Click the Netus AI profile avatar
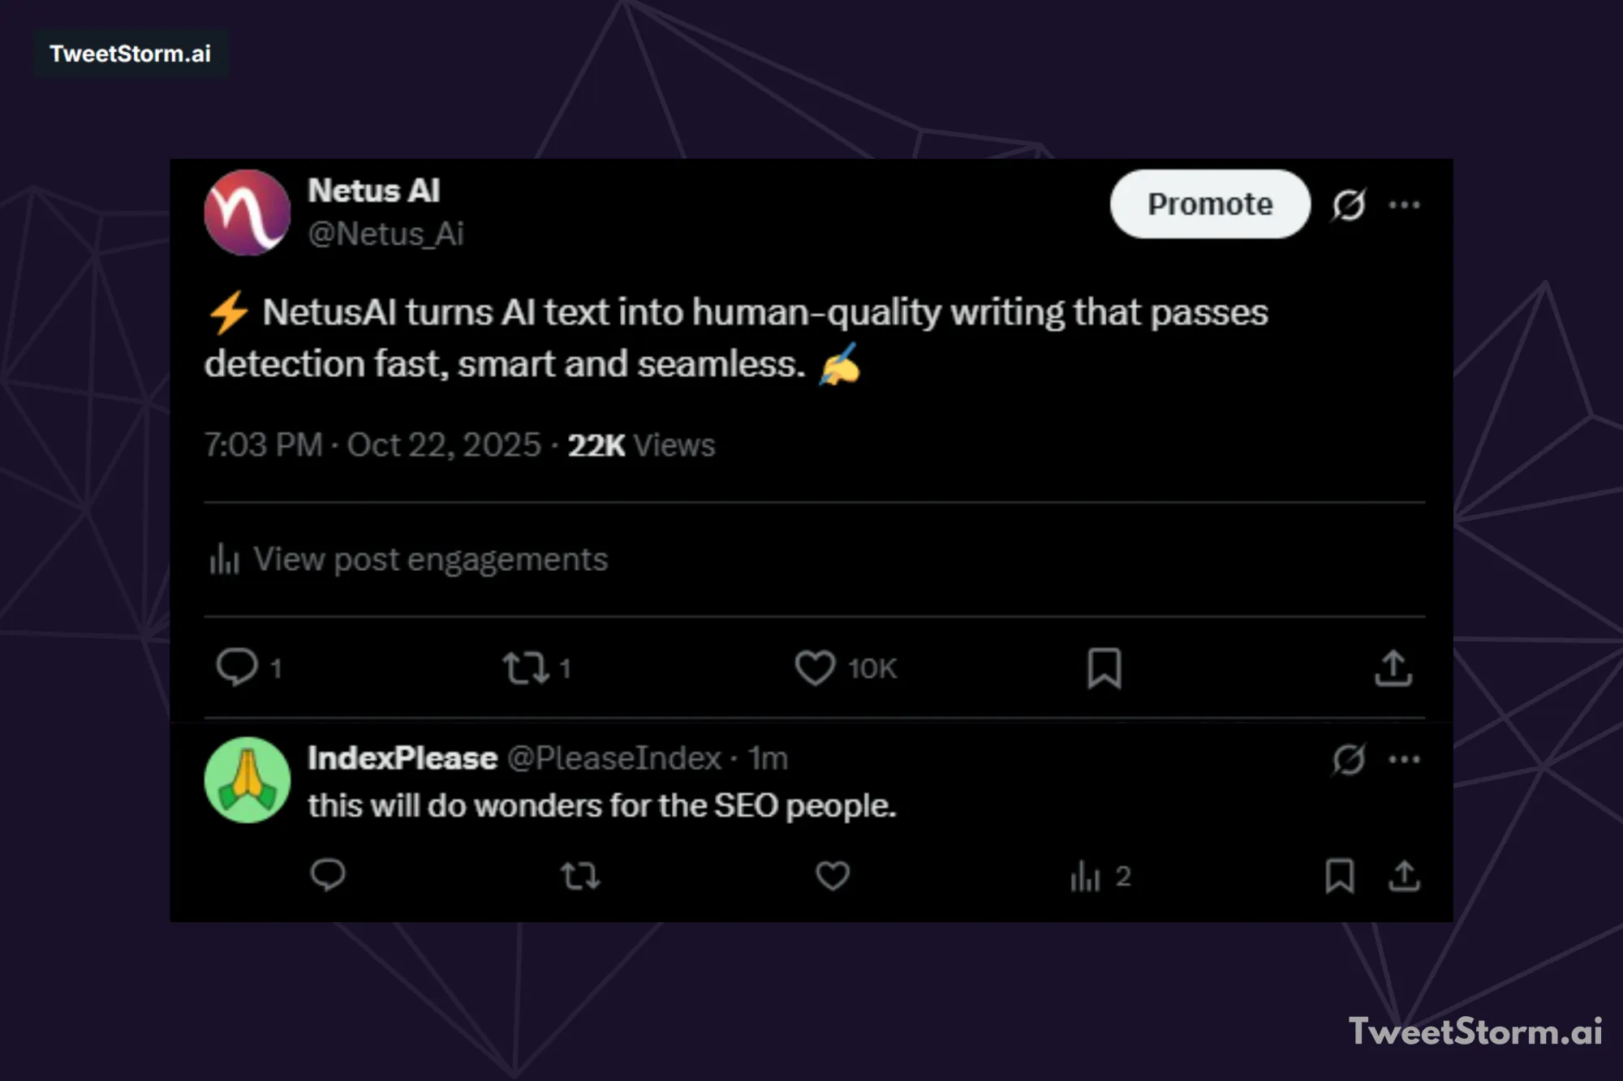This screenshot has width=1623, height=1081. click(x=247, y=212)
